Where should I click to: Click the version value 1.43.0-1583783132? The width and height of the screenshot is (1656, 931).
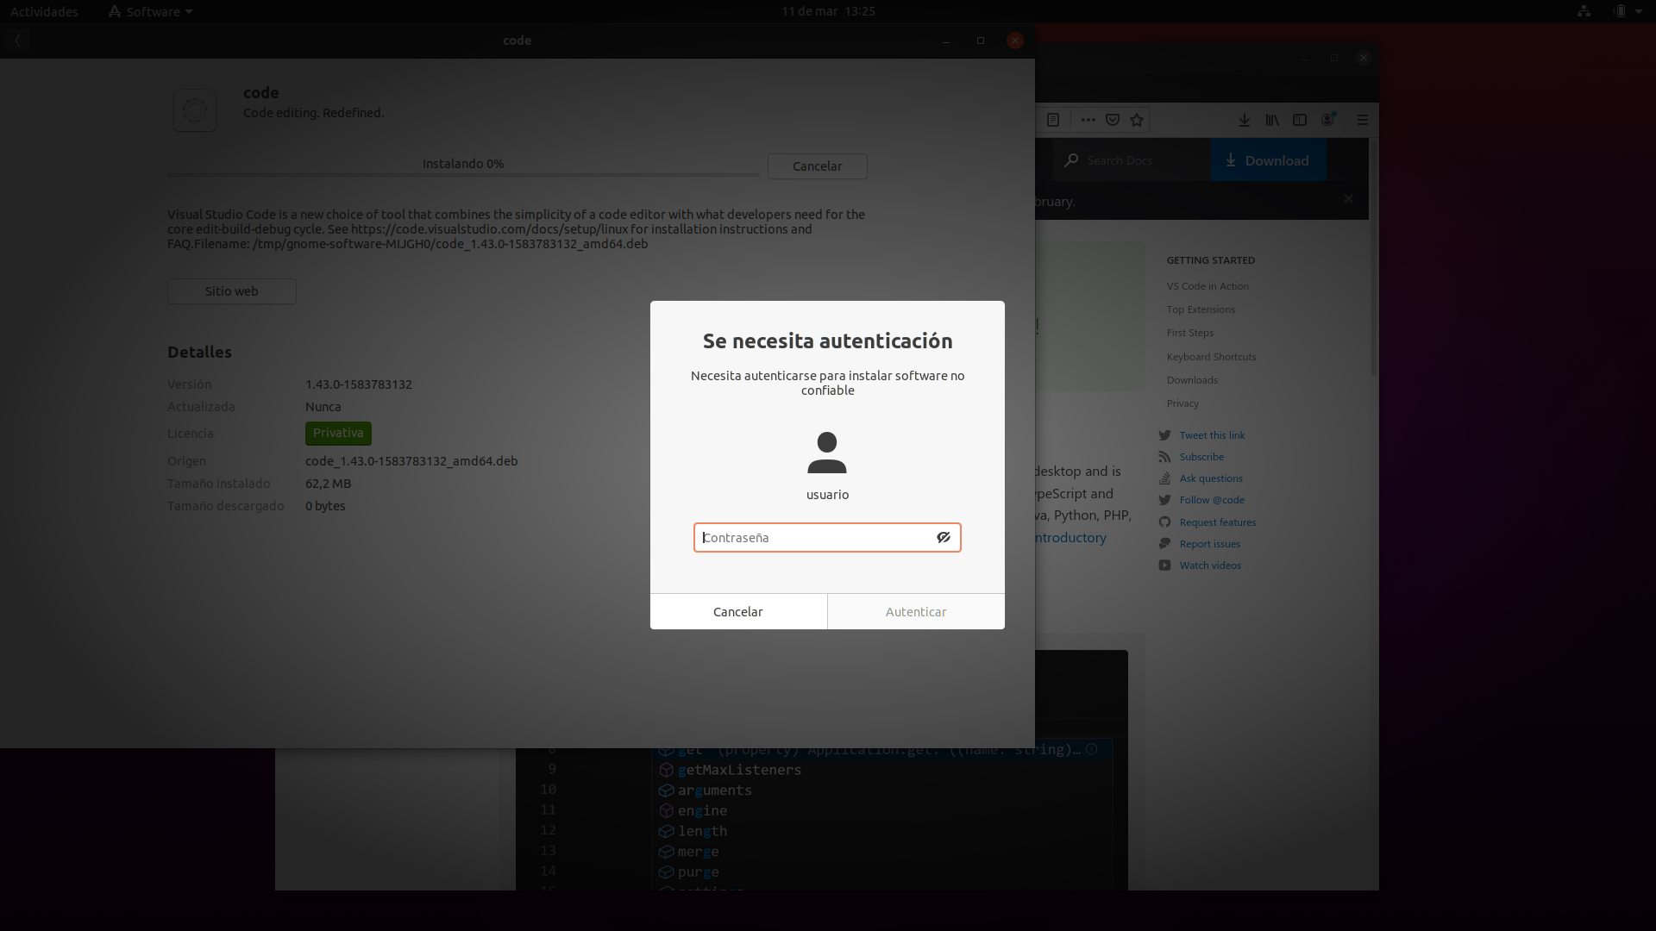point(359,384)
